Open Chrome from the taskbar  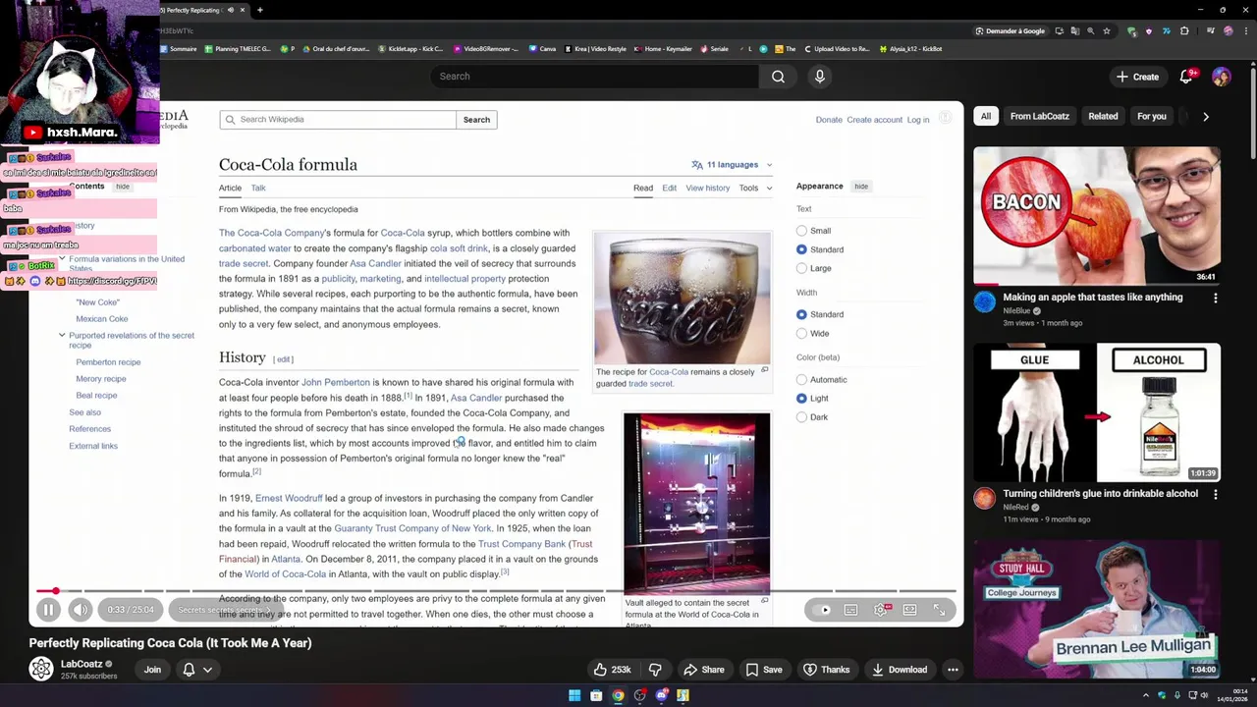click(x=618, y=696)
